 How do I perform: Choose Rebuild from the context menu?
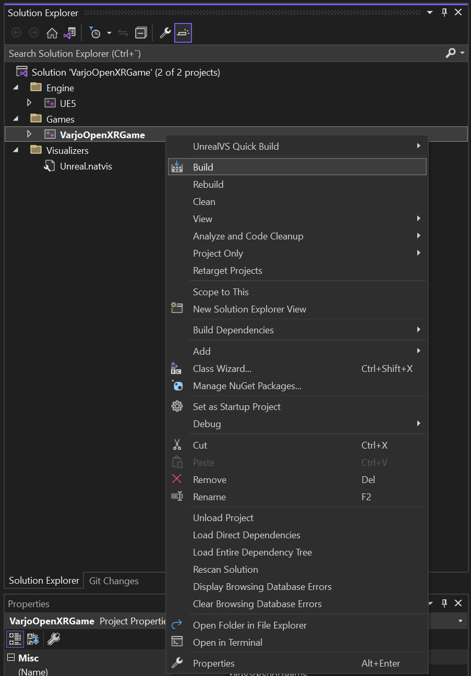point(297,185)
